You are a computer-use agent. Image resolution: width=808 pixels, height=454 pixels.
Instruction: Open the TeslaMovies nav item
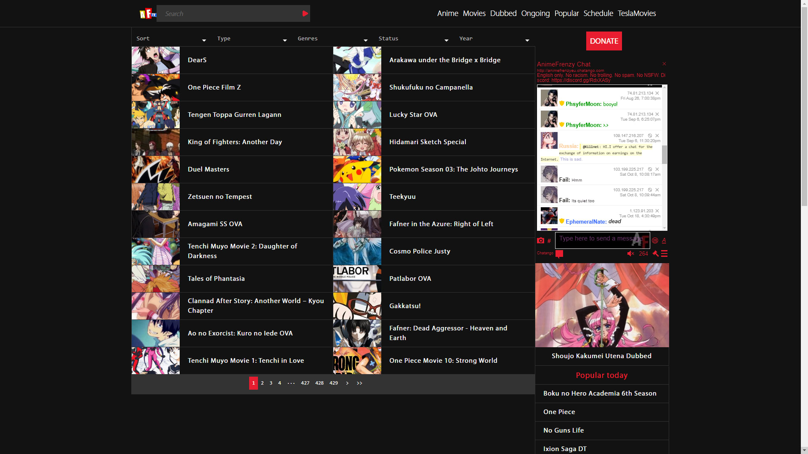point(636,13)
